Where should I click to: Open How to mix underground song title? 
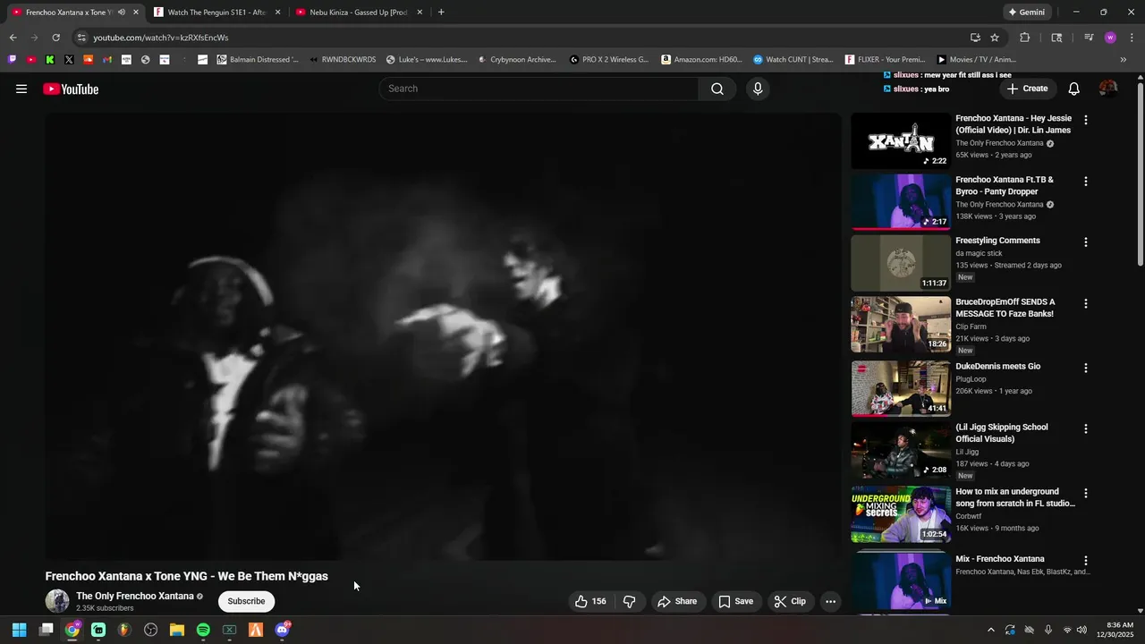[1015, 497]
